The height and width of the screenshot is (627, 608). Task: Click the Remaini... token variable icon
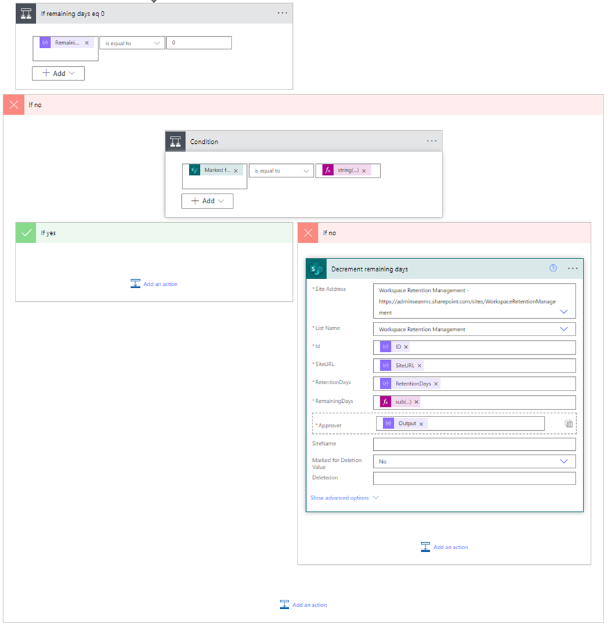click(45, 42)
